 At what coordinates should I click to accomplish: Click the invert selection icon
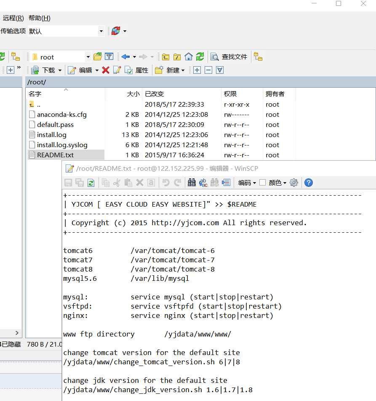[x=220, y=70]
